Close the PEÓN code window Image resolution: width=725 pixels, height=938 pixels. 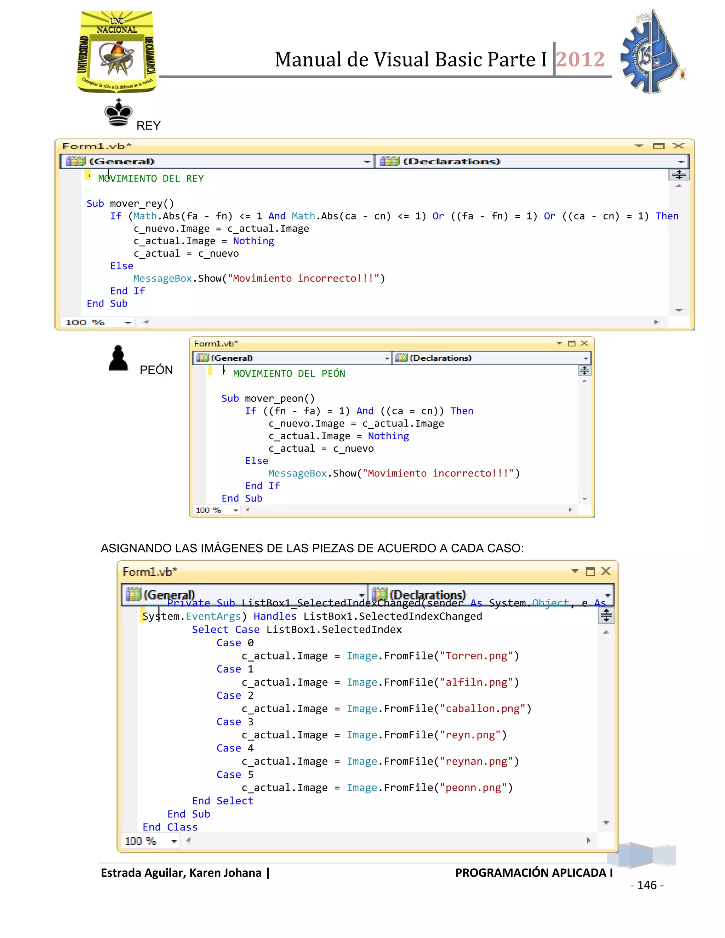click(584, 343)
